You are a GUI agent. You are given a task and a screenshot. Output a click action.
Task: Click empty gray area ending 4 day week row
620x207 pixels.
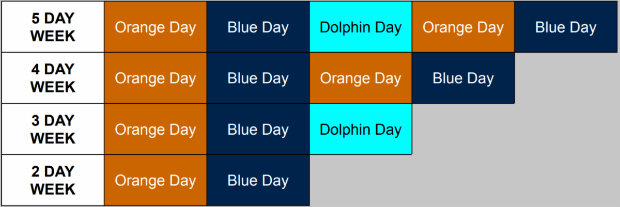(x=566, y=78)
